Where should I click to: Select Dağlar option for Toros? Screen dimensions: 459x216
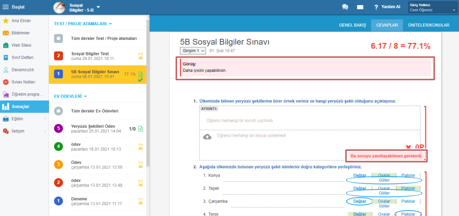point(360,214)
